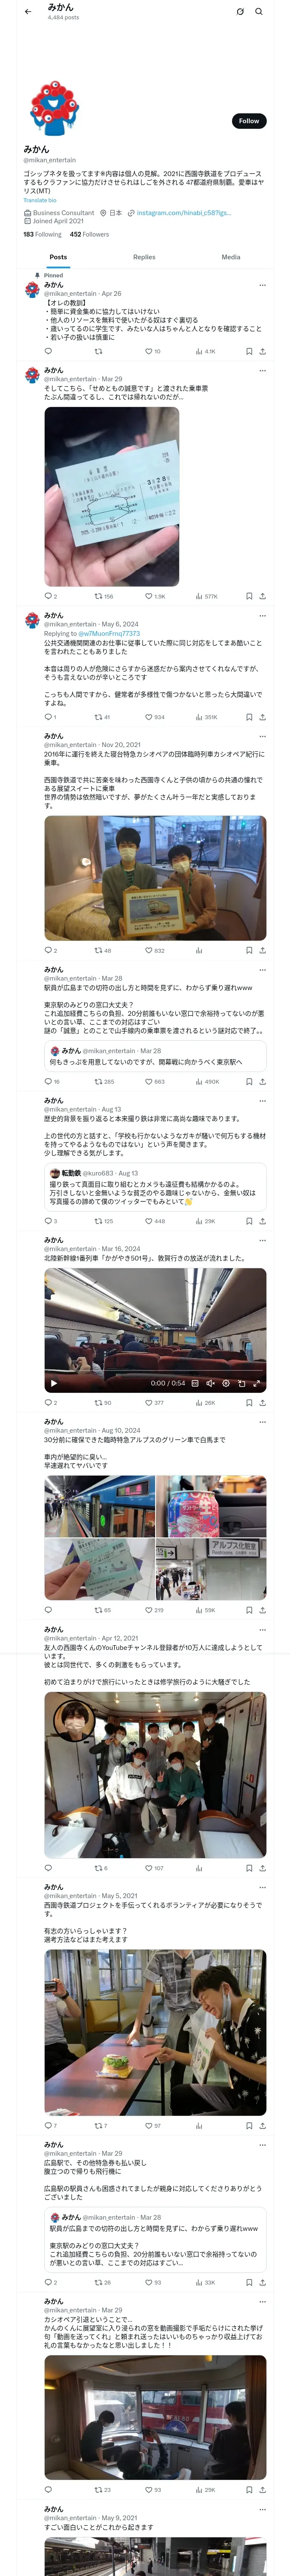Open search with the magnifier icon
The height and width of the screenshot is (2576, 290).
click(258, 12)
